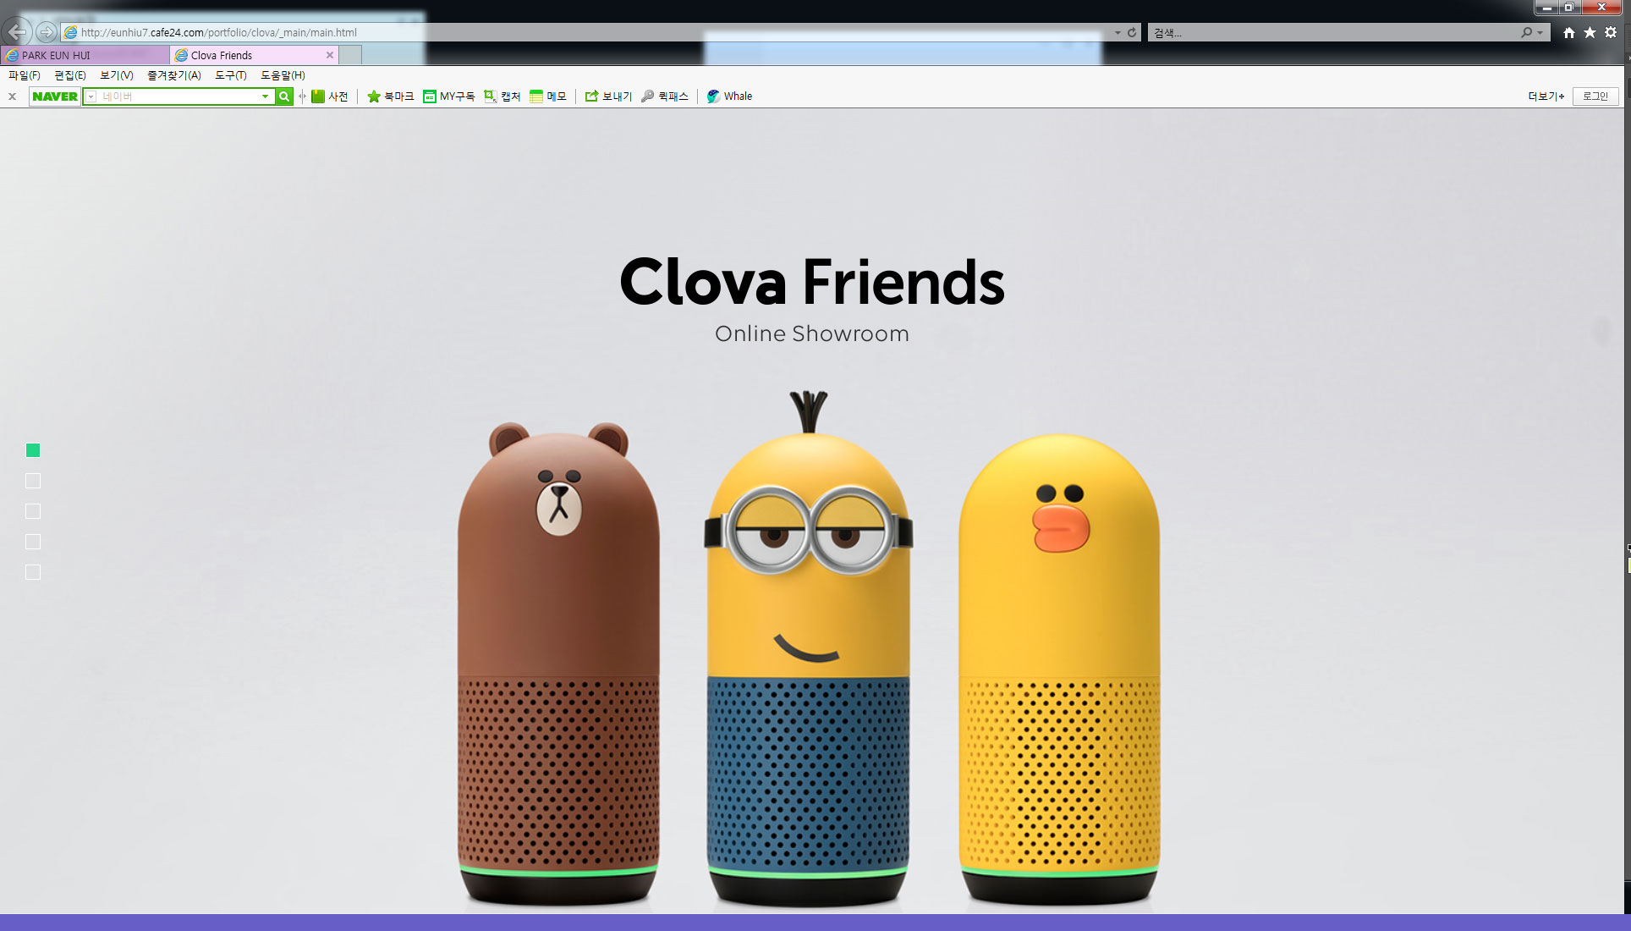The width and height of the screenshot is (1631, 931).
Task: Open the Favorites star icon
Action: (1590, 32)
